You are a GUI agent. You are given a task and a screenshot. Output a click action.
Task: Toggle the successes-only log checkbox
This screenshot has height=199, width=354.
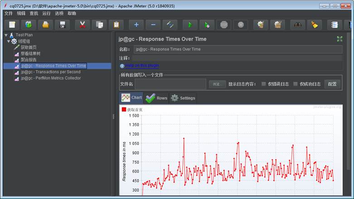[x=295, y=84]
